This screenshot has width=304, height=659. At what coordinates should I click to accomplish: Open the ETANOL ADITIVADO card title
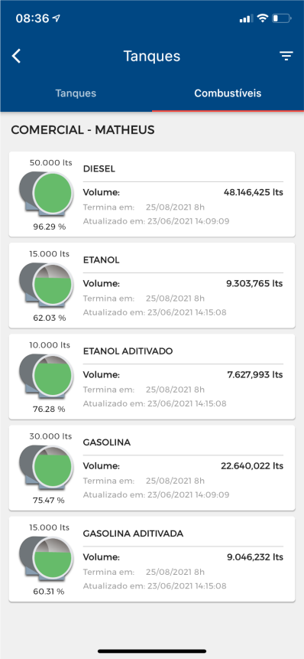pyautogui.click(x=128, y=351)
